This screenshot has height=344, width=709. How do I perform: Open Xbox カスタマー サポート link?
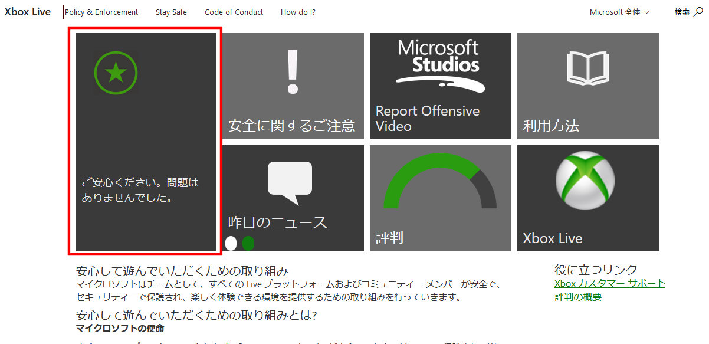pyautogui.click(x=610, y=283)
